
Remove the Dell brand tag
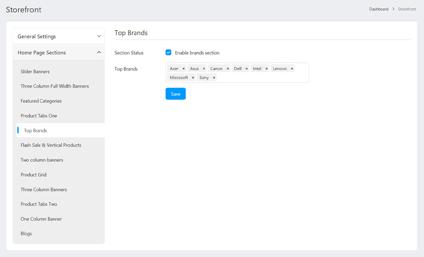[247, 69]
